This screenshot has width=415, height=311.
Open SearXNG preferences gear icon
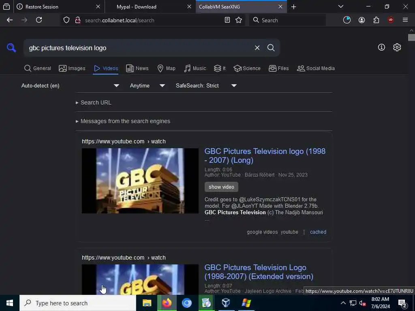pos(397,47)
